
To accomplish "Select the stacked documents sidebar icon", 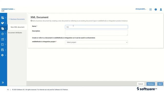I will (x=3, y=28).
